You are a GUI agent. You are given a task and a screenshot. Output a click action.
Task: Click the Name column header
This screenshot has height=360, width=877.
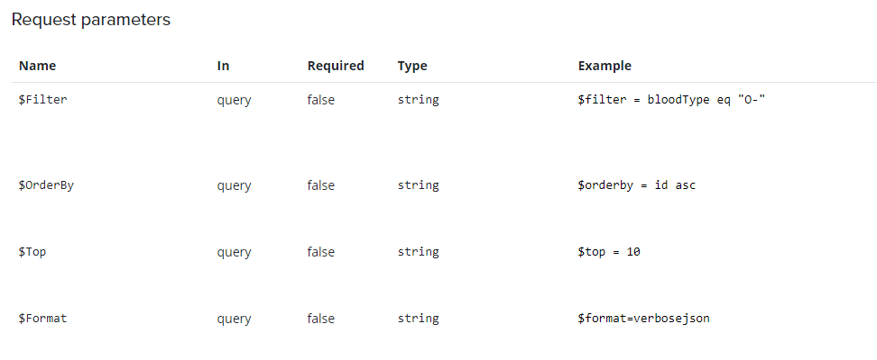point(37,66)
